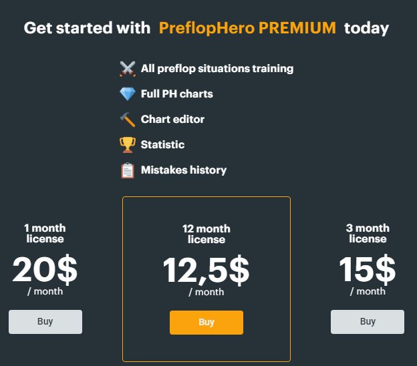Click the 20$ price text
This screenshot has height=366, width=417.
pos(45,270)
